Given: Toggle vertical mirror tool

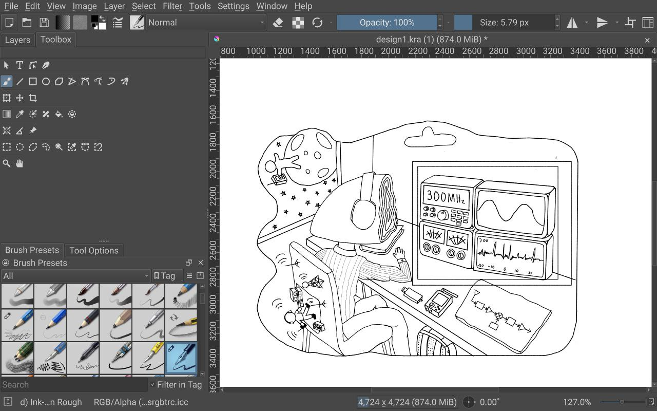Looking at the screenshot, I should pyautogui.click(x=602, y=23).
